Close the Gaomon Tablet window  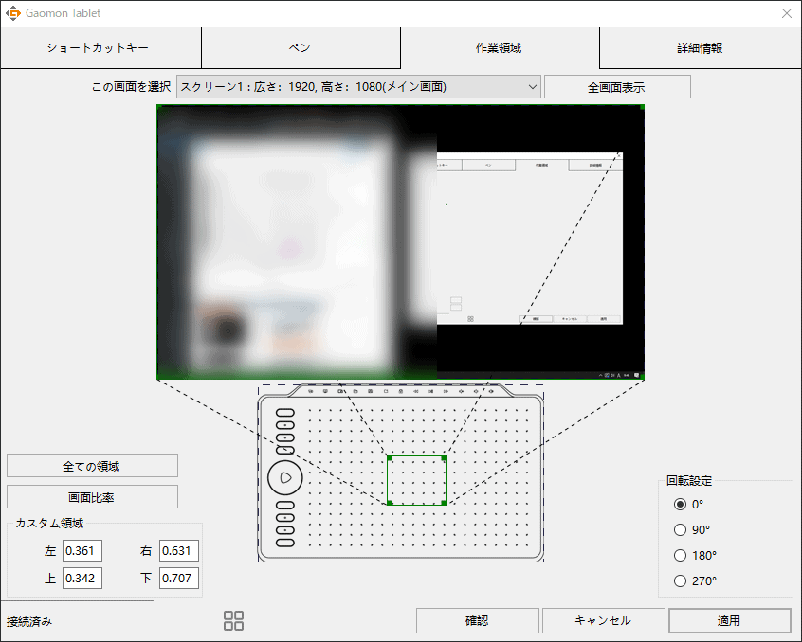click(x=787, y=13)
